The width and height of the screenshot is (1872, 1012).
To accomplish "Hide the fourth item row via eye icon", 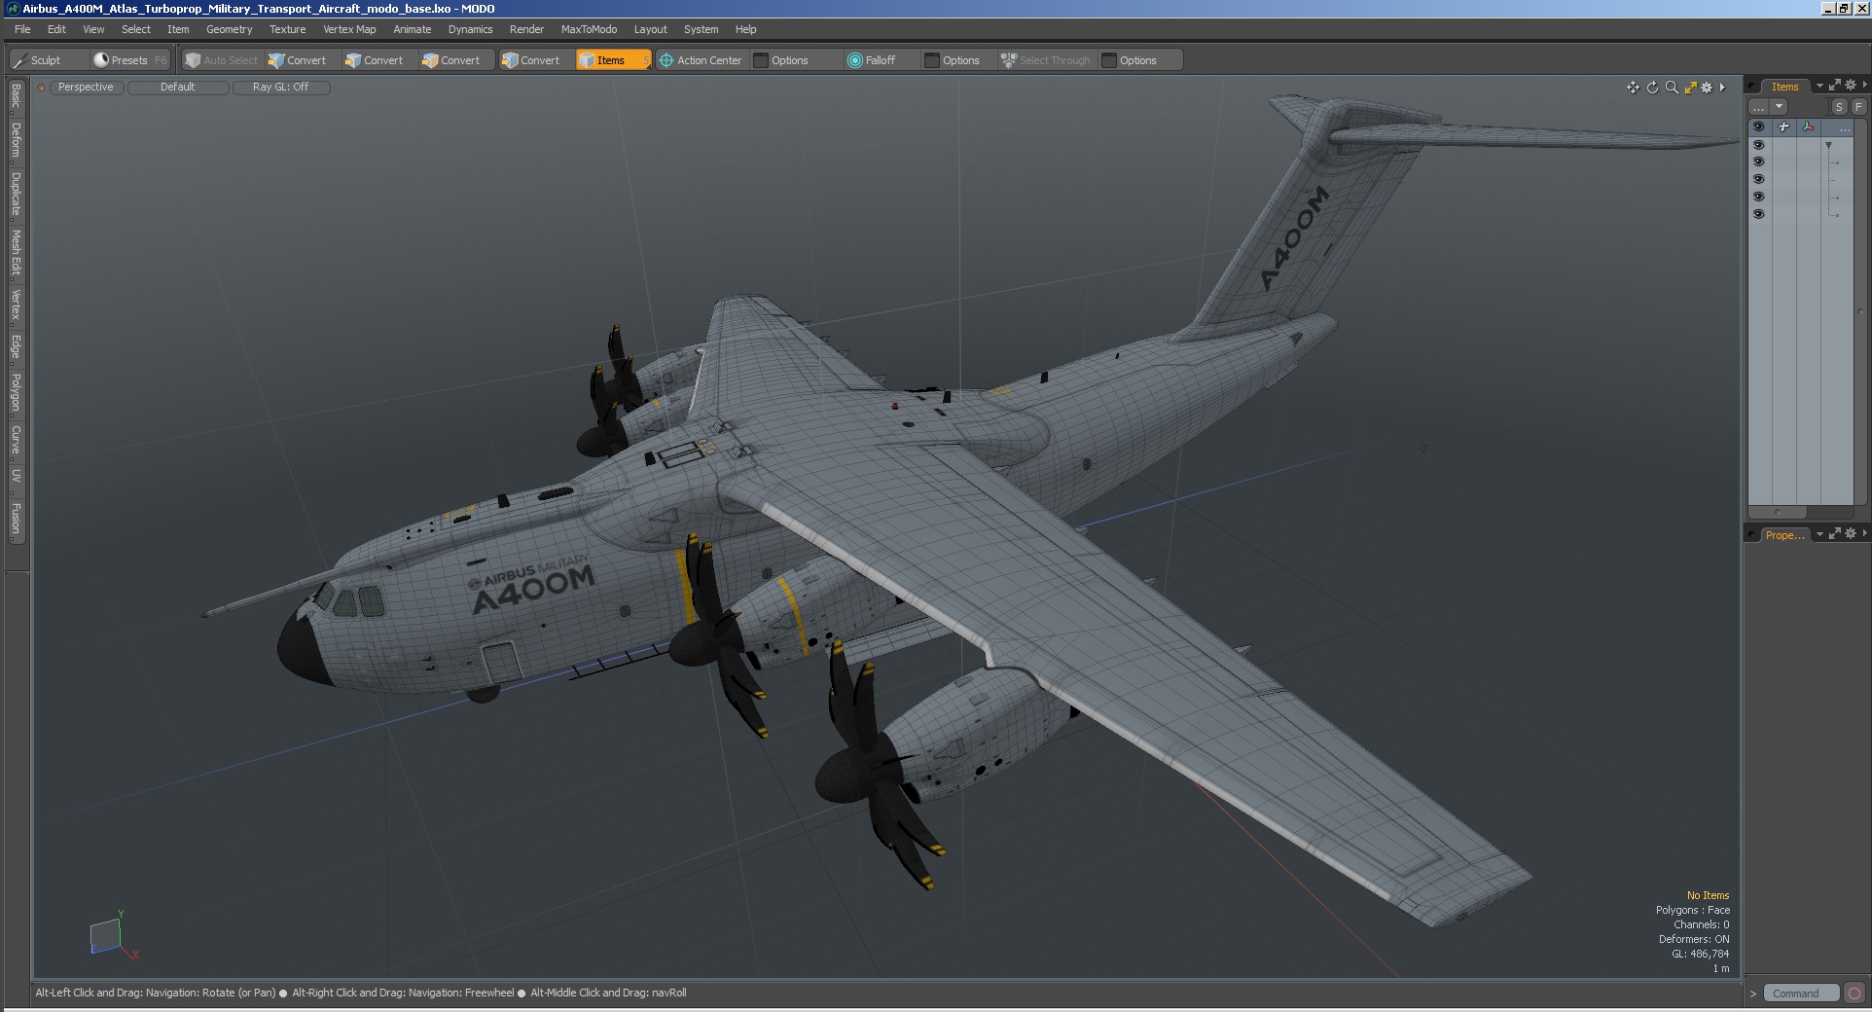I will pyautogui.click(x=1758, y=197).
